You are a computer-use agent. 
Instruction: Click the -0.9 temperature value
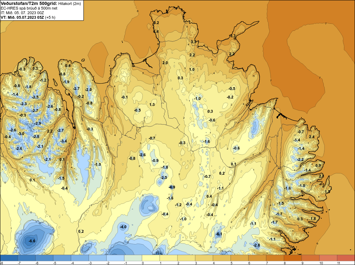tap(155, 160)
